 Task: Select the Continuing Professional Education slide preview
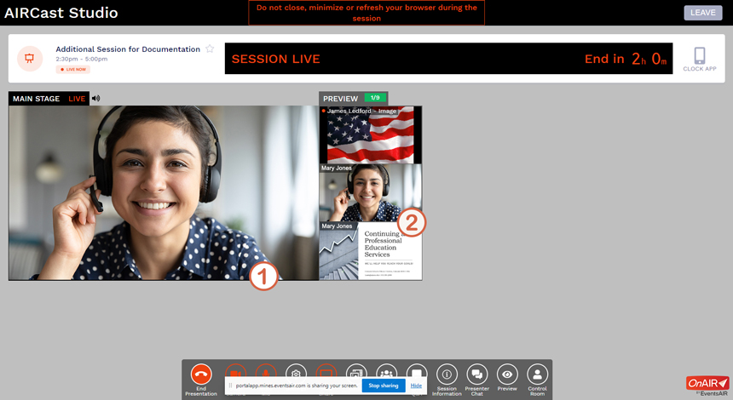click(370, 254)
